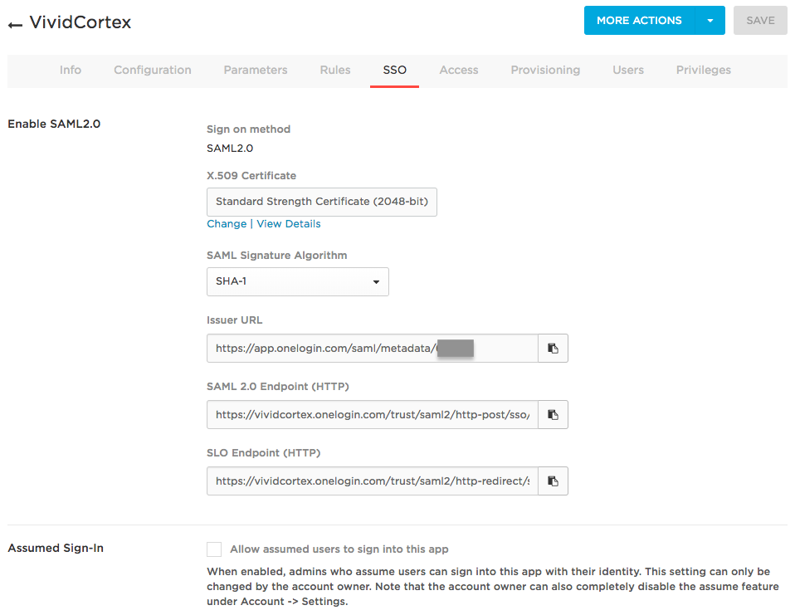The width and height of the screenshot is (795, 615).
Task: Click the SAML 2.0 Endpoint field
Action: click(x=372, y=415)
